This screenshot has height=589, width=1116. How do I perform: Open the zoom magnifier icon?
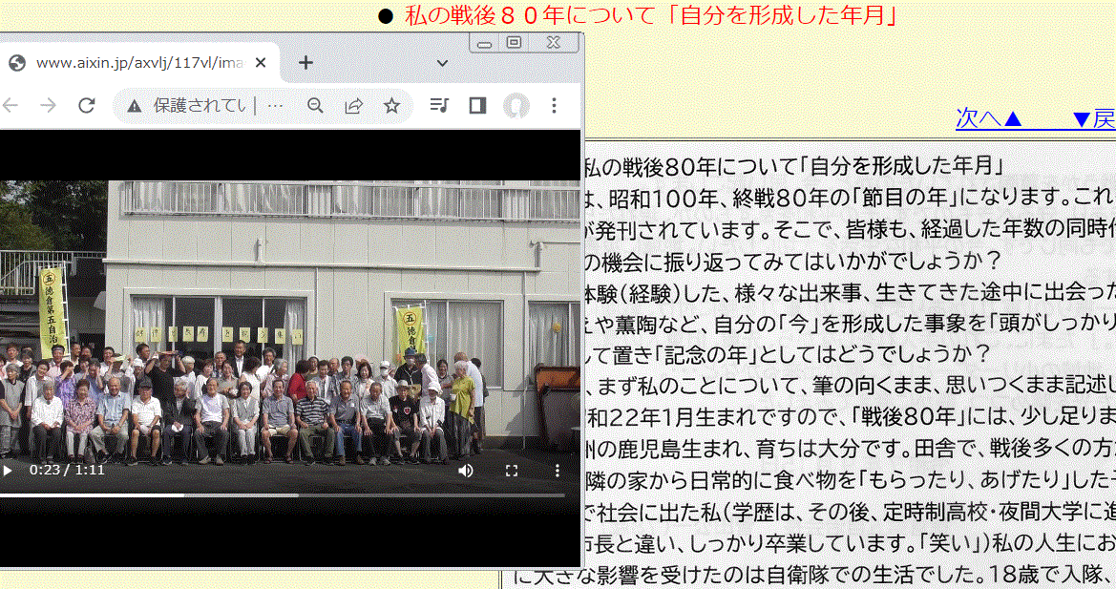[315, 106]
